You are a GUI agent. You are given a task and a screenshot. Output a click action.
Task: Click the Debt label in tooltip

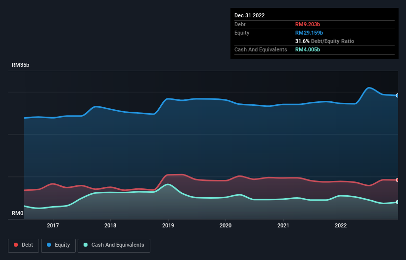point(240,24)
